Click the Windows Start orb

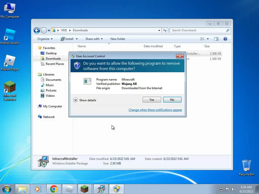tap(7, 189)
